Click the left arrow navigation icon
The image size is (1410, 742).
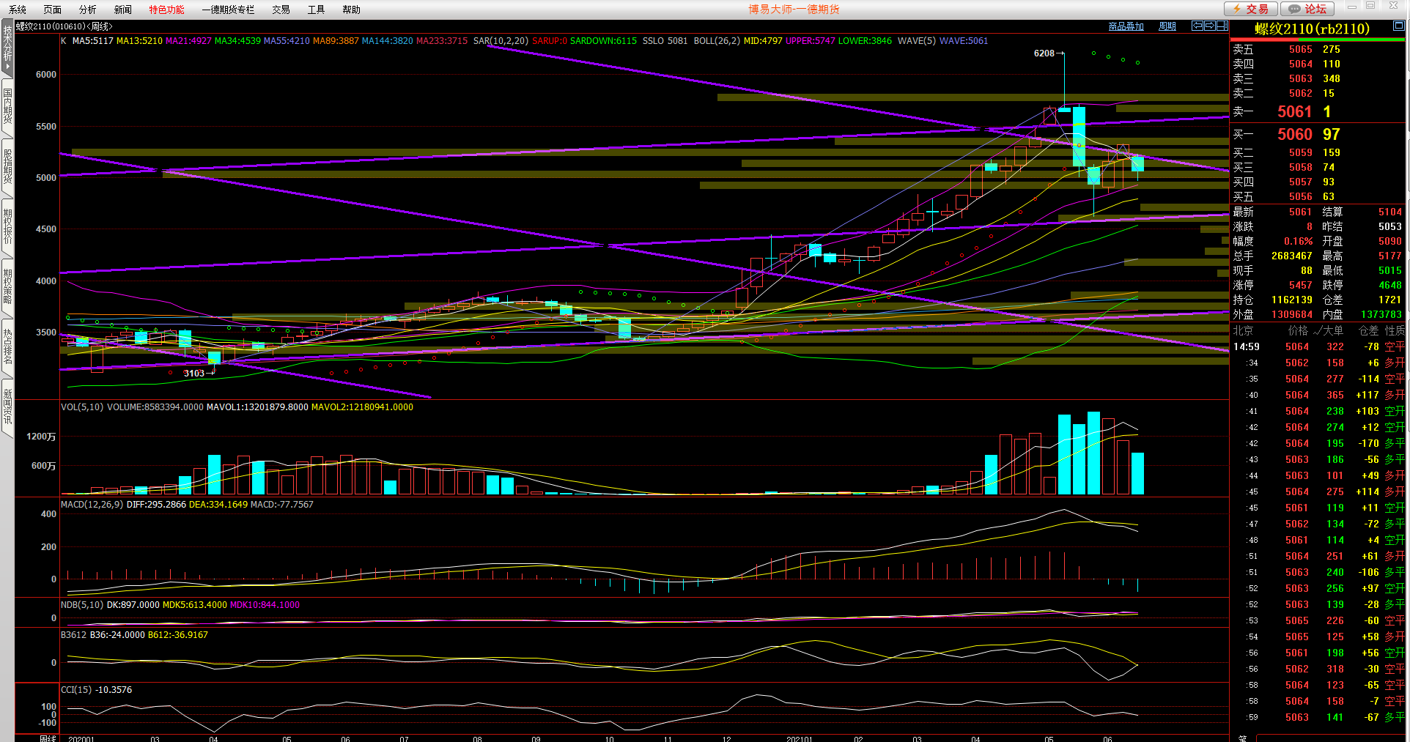point(1197,26)
